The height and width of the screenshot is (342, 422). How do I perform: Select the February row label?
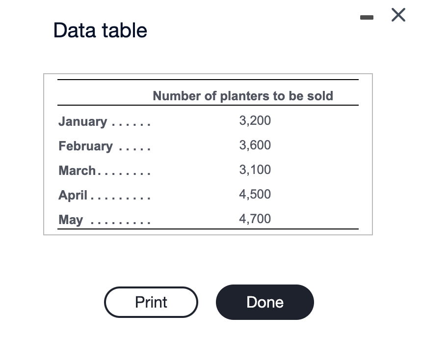point(85,146)
